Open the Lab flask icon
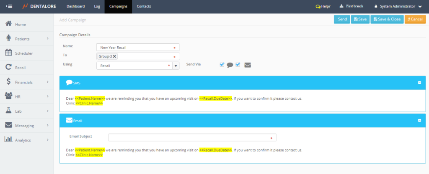The width and height of the screenshot is (429, 174). click(8, 111)
